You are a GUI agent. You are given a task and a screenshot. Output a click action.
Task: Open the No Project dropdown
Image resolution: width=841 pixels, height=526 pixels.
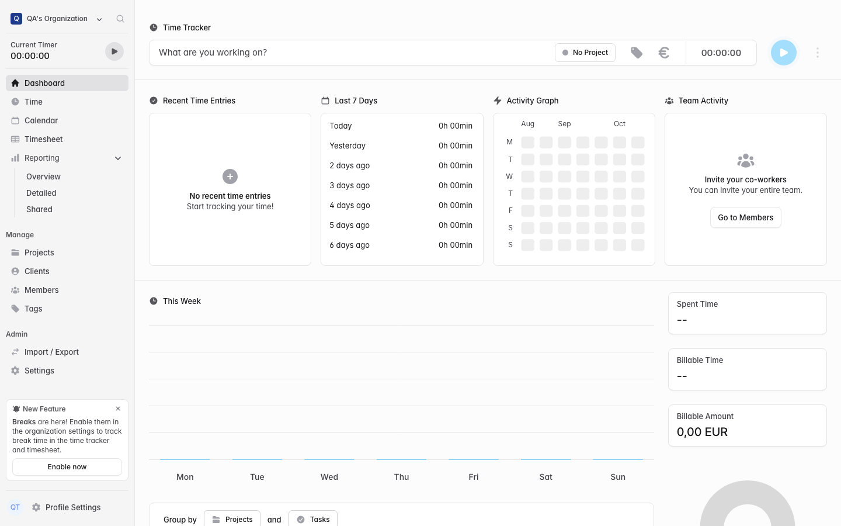585,53
